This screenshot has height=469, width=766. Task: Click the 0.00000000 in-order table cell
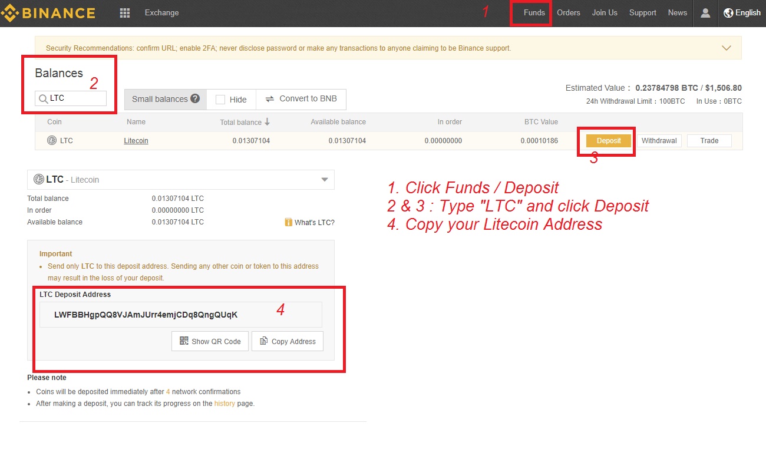[443, 141]
